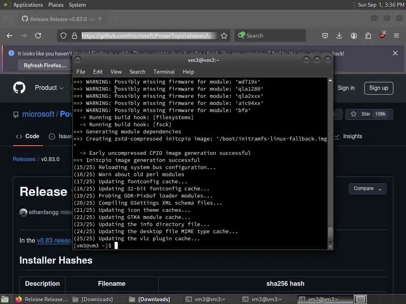Viewport: 406px width, 304px height.
Task: Click the Refresh Firefox button
Action: (45, 65)
